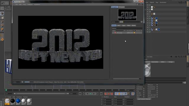189x106 pixels.
Task: Open the Assign tab in material attributes
Action: [171, 62]
